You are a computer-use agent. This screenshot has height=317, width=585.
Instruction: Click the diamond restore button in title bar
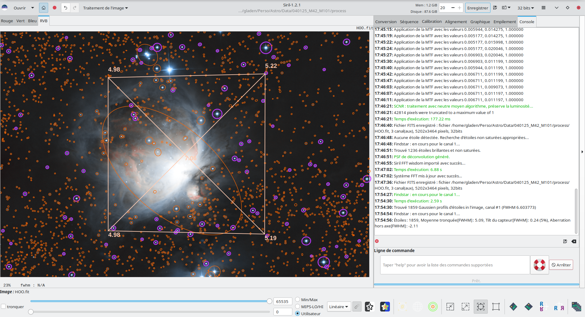click(568, 8)
